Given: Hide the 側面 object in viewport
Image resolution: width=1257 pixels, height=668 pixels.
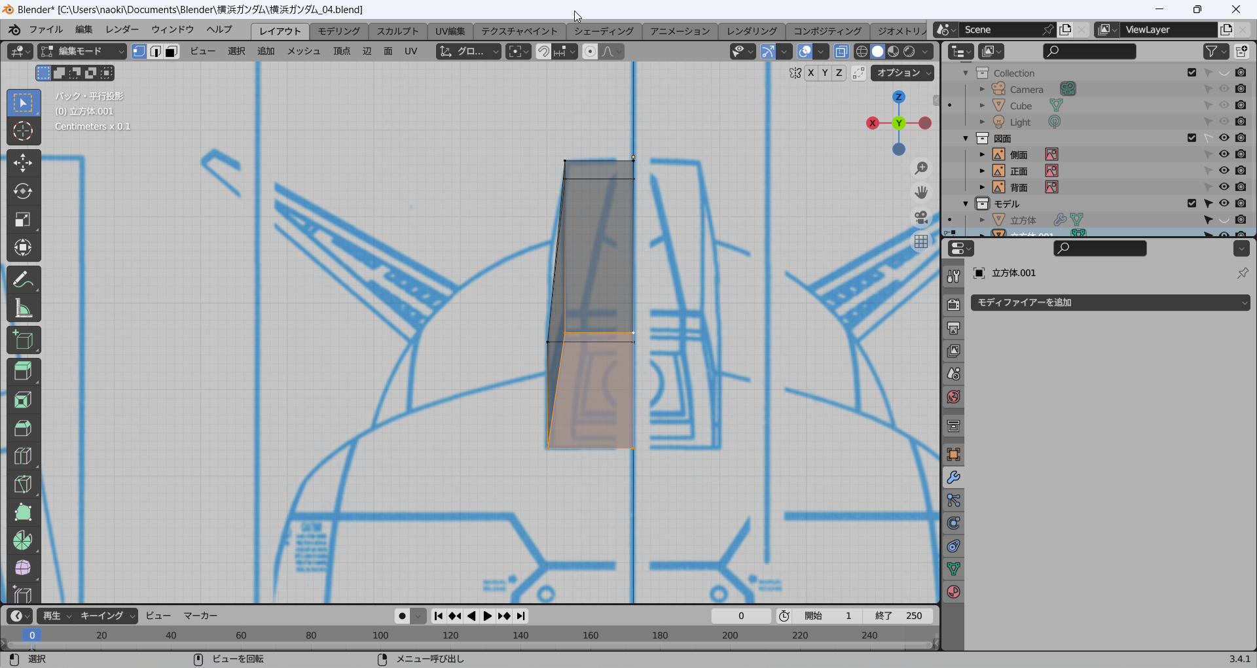Looking at the screenshot, I should [x=1224, y=154].
